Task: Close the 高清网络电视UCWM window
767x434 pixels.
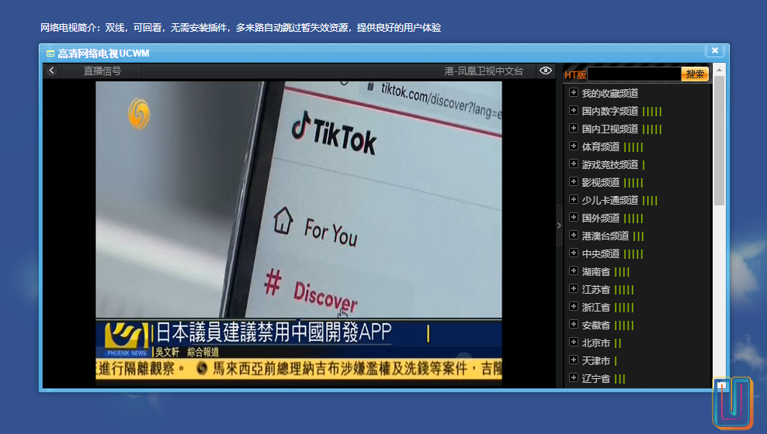Action: pyautogui.click(x=715, y=50)
